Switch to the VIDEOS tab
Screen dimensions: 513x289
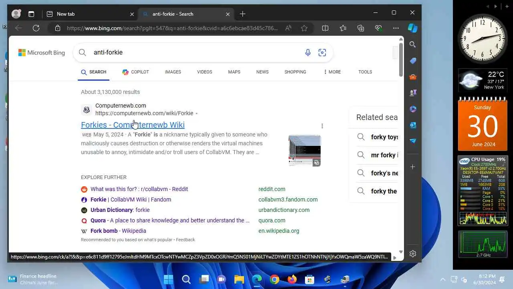coord(204,72)
